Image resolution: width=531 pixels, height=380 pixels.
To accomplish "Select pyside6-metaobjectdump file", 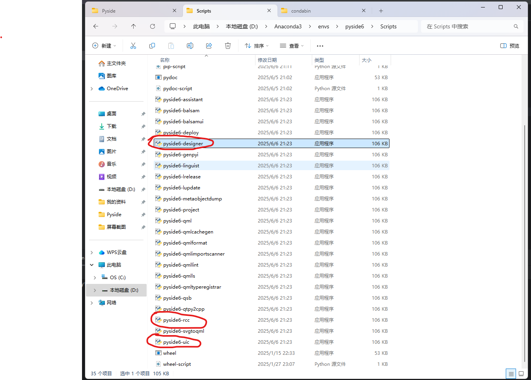I will [x=272, y=199].
